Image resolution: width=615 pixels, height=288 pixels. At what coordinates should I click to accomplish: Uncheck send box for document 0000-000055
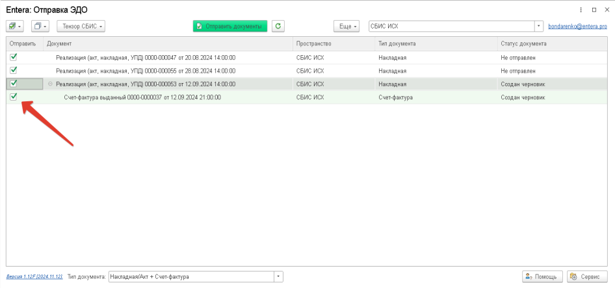(x=14, y=71)
